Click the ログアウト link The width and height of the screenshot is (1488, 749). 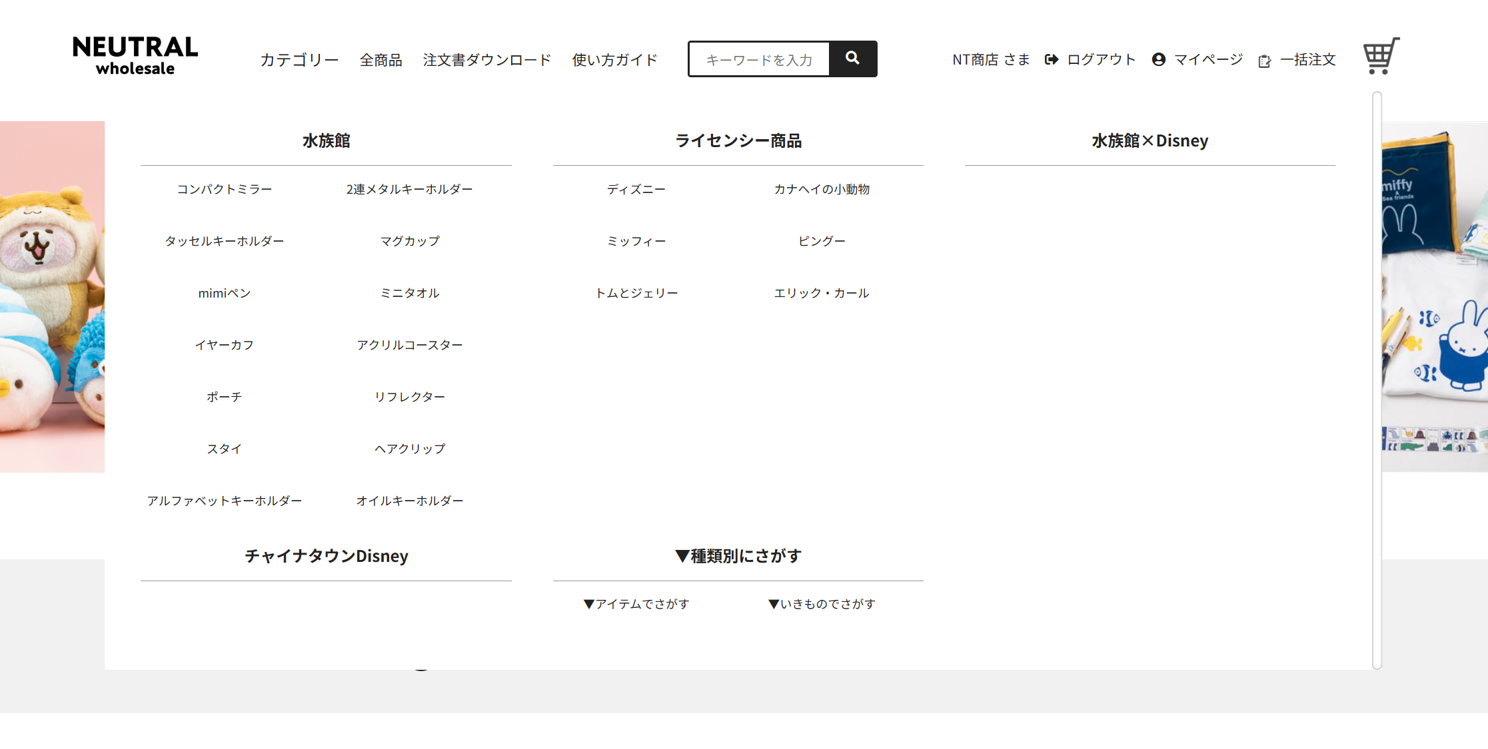coord(1102,60)
